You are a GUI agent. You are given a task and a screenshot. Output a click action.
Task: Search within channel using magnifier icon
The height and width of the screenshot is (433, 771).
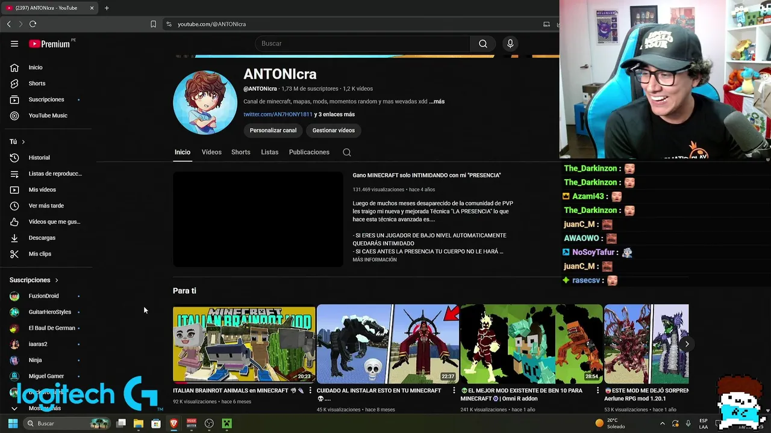point(347,152)
